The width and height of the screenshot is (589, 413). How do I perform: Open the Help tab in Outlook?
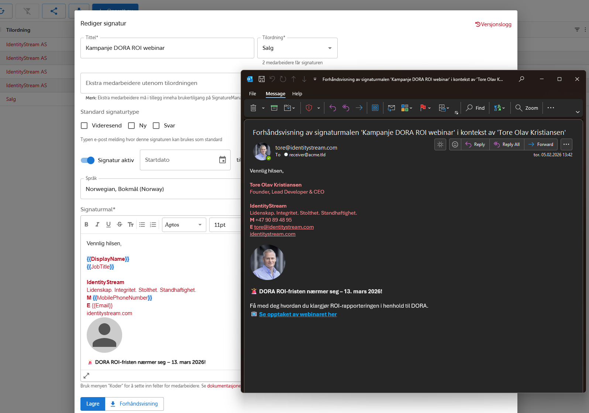(297, 94)
